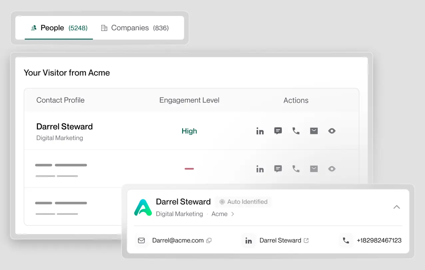Click the LinkedIn icon in the second visitor row
This screenshot has width=425, height=270.
(x=260, y=169)
